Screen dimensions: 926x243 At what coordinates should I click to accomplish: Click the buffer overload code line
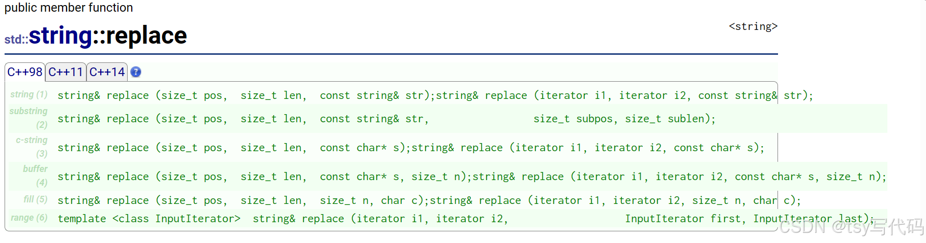pyautogui.click(x=472, y=177)
